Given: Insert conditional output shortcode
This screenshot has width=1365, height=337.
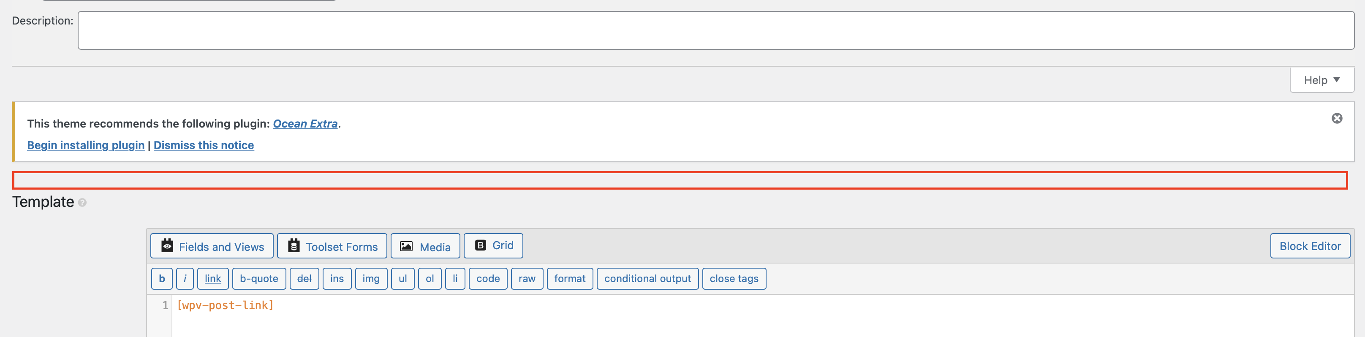Looking at the screenshot, I should tap(647, 279).
